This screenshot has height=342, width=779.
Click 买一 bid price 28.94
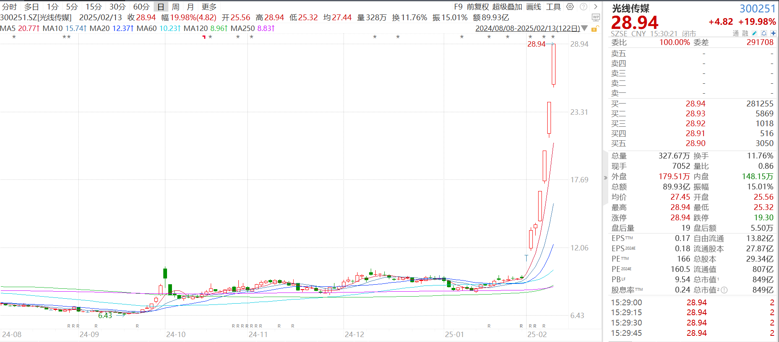coord(695,104)
